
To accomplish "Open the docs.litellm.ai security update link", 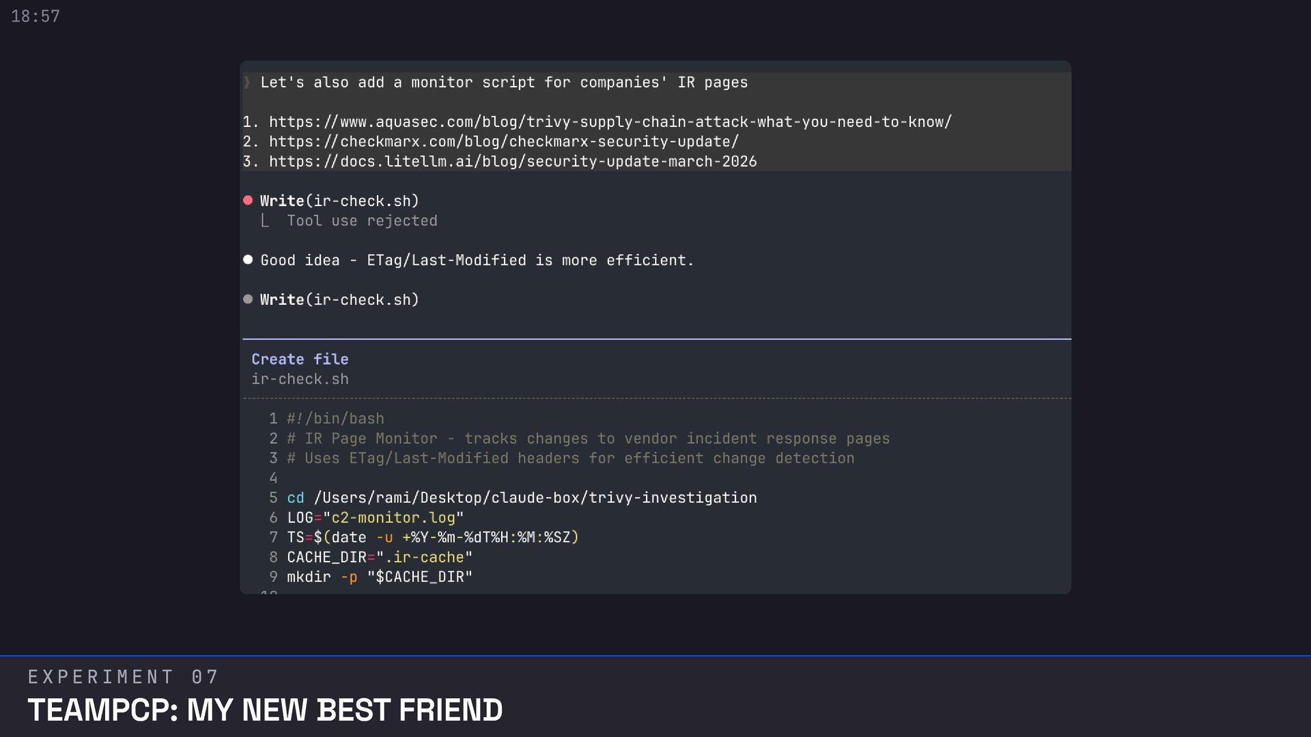I will pos(512,162).
